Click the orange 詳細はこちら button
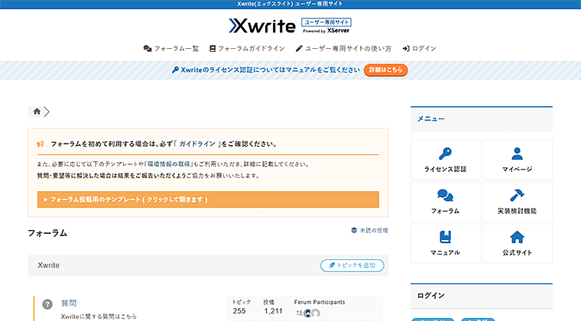This screenshot has width=581, height=321. coord(386,70)
